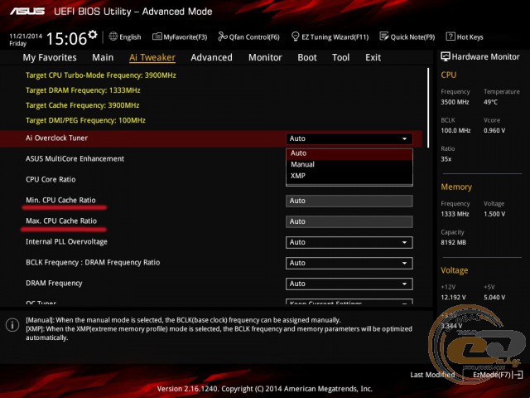Click the EZ Tuning Wizard bulb icon
530x398 pixels.
295,36
